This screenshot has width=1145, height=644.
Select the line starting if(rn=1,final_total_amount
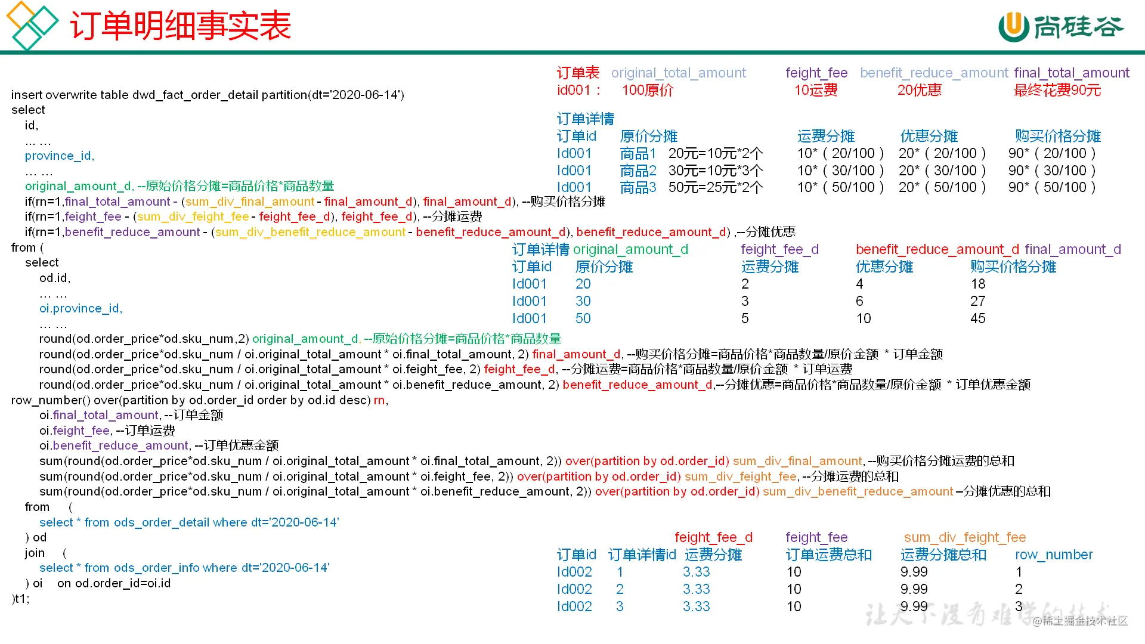[315, 202]
